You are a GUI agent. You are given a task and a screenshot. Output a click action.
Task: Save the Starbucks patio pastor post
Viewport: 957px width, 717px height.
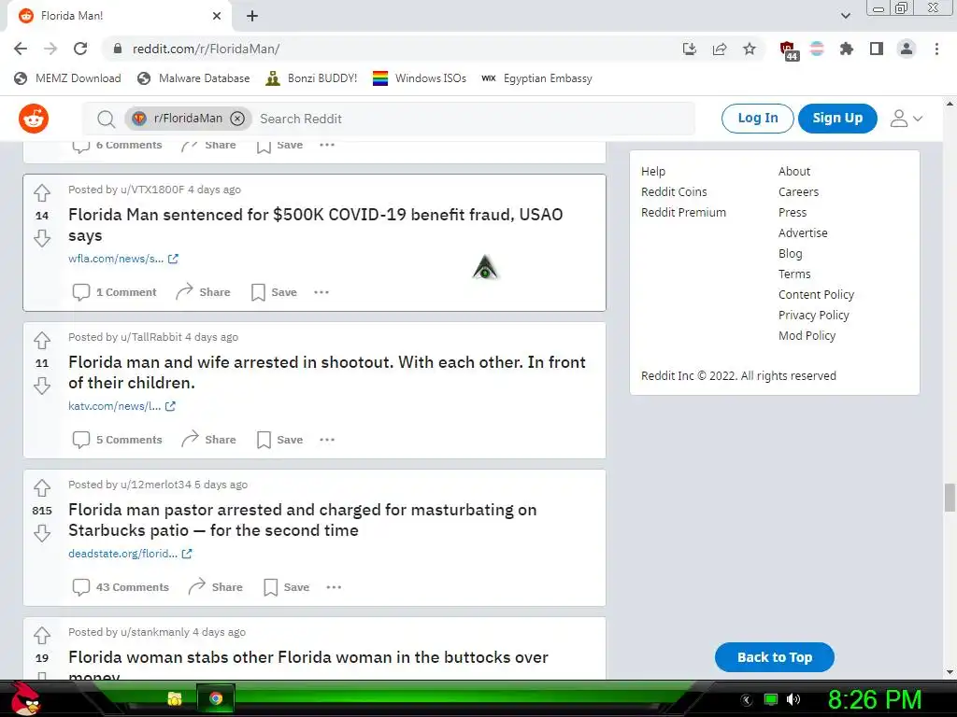point(286,587)
